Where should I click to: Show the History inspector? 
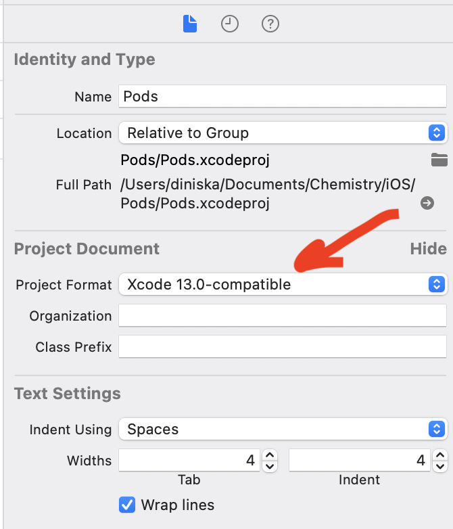pyautogui.click(x=230, y=24)
